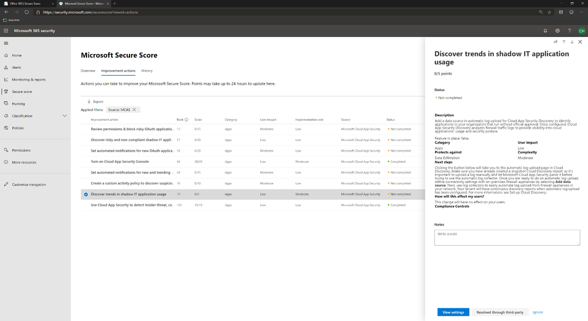The image size is (588, 321).
Task: Switch to the Overview tab
Action: [x=88, y=71]
